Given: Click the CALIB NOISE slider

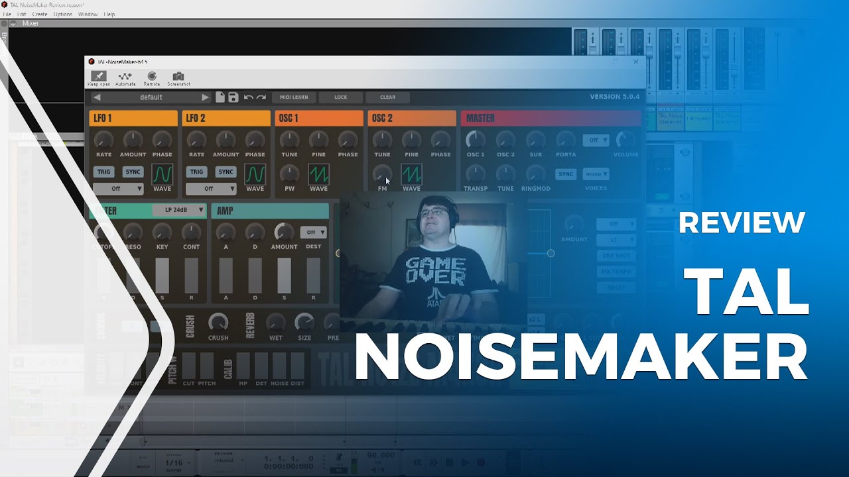Looking at the screenshot, I should (280, 365).
